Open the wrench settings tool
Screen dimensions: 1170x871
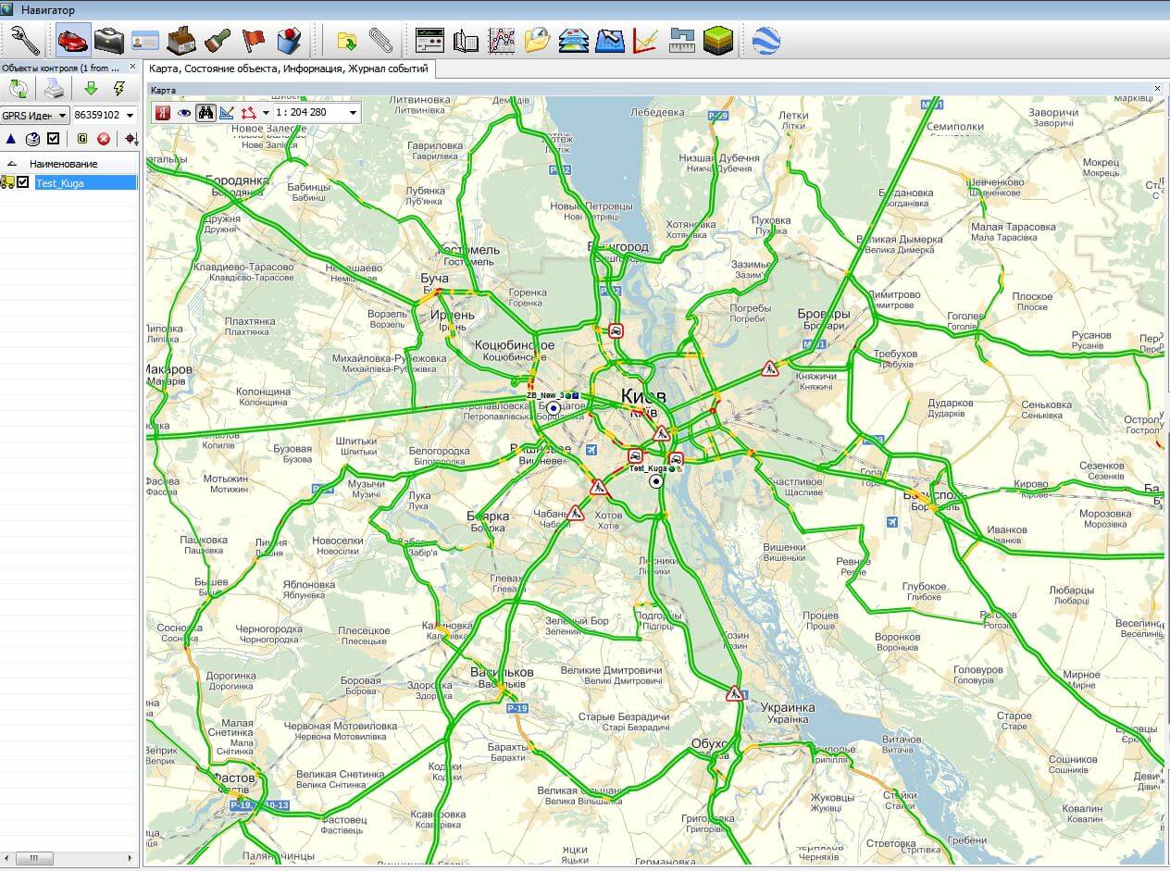point(25,41)
